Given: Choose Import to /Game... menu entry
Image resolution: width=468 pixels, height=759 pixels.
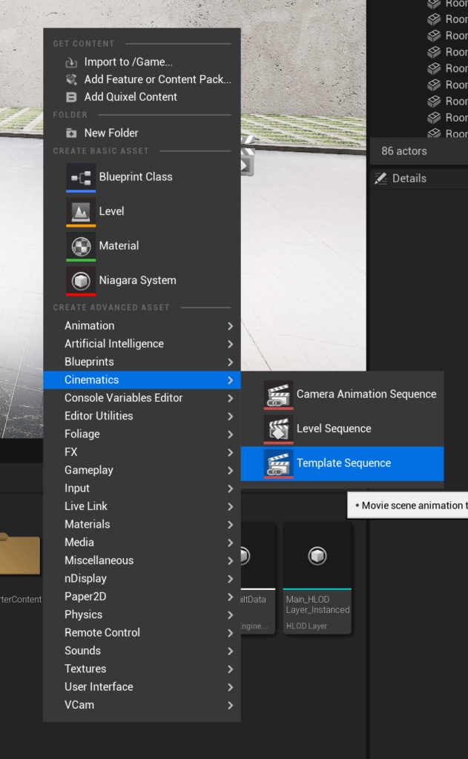Looking at the screenshot, I should point(142,62).
